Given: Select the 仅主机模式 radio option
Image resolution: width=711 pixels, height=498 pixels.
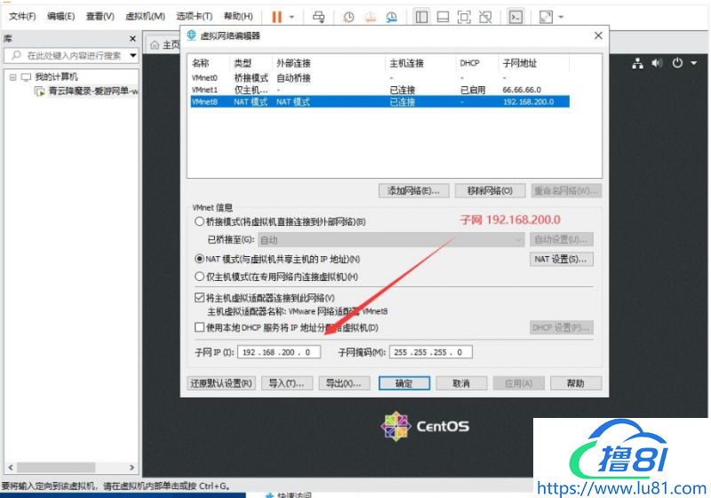Looking at the screenshot, I should point(199,277).
